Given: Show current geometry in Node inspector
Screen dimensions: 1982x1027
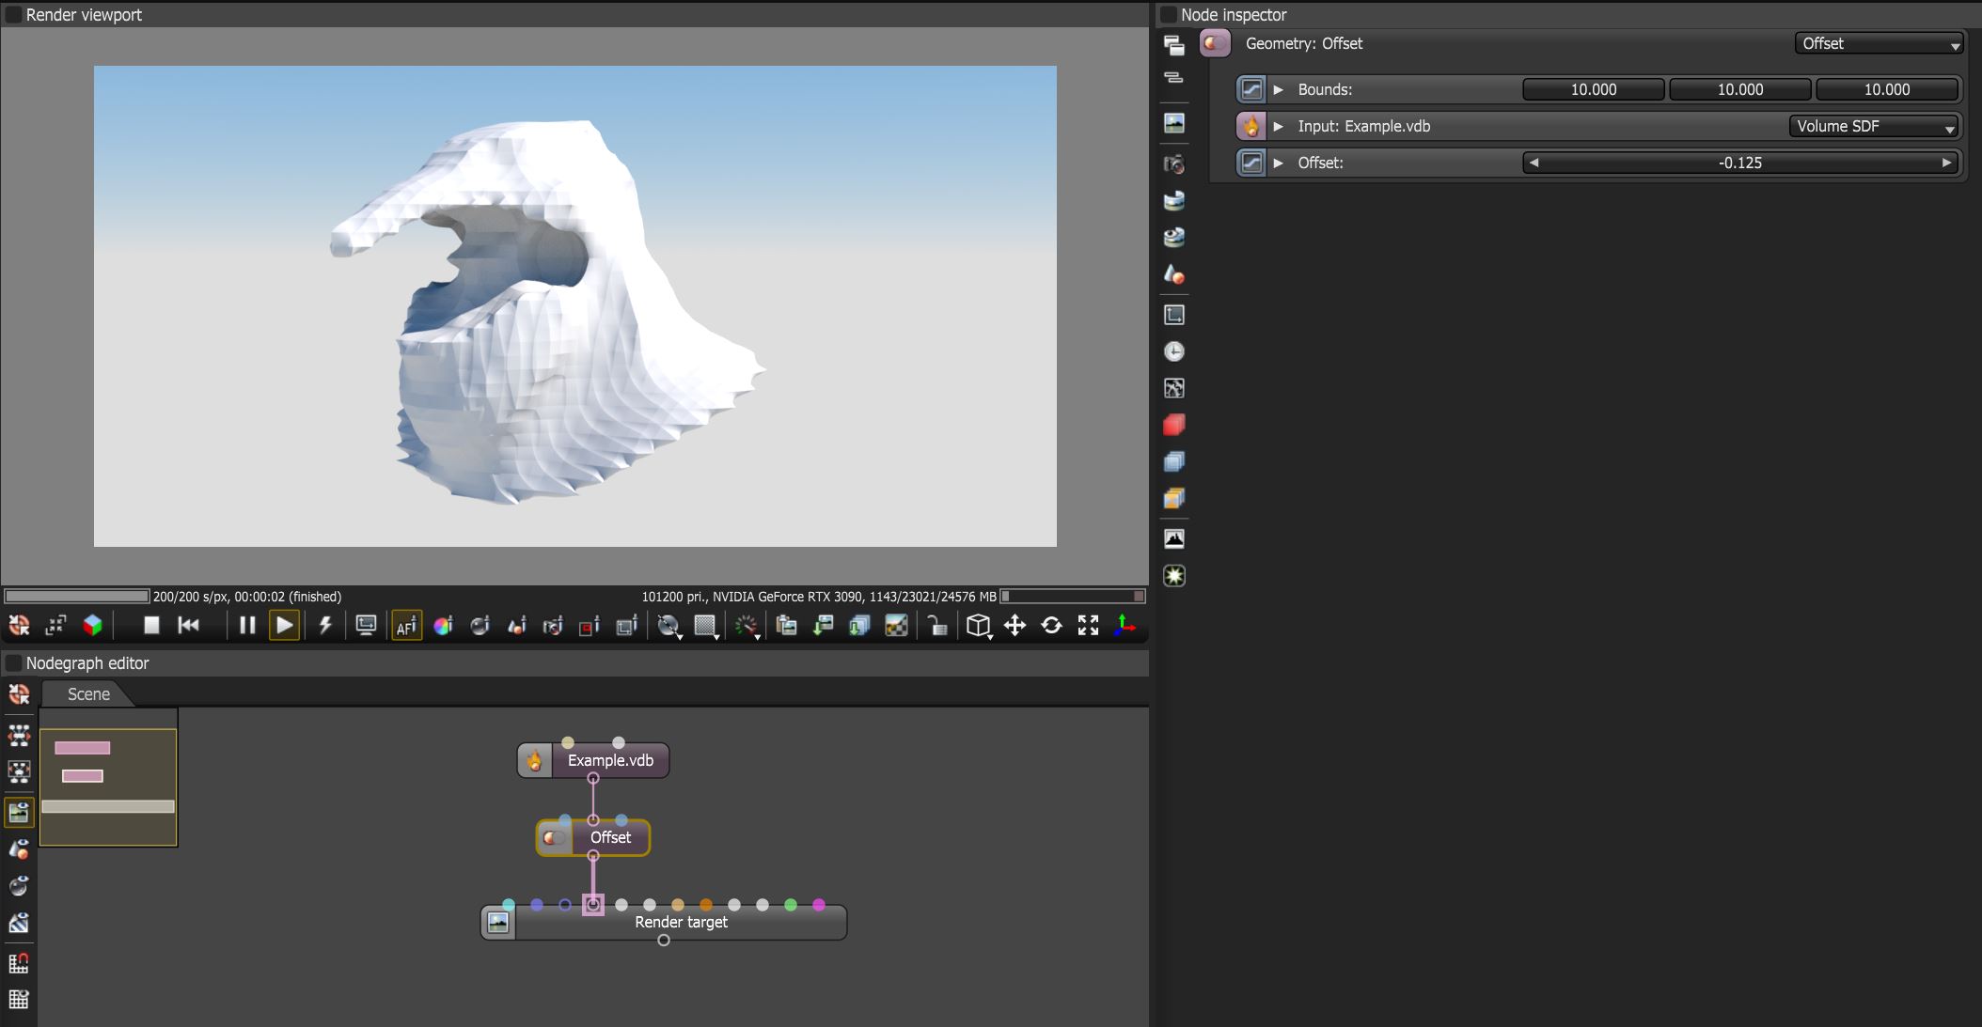Looking at the screenshot, I should click(x=1173, y=274).
